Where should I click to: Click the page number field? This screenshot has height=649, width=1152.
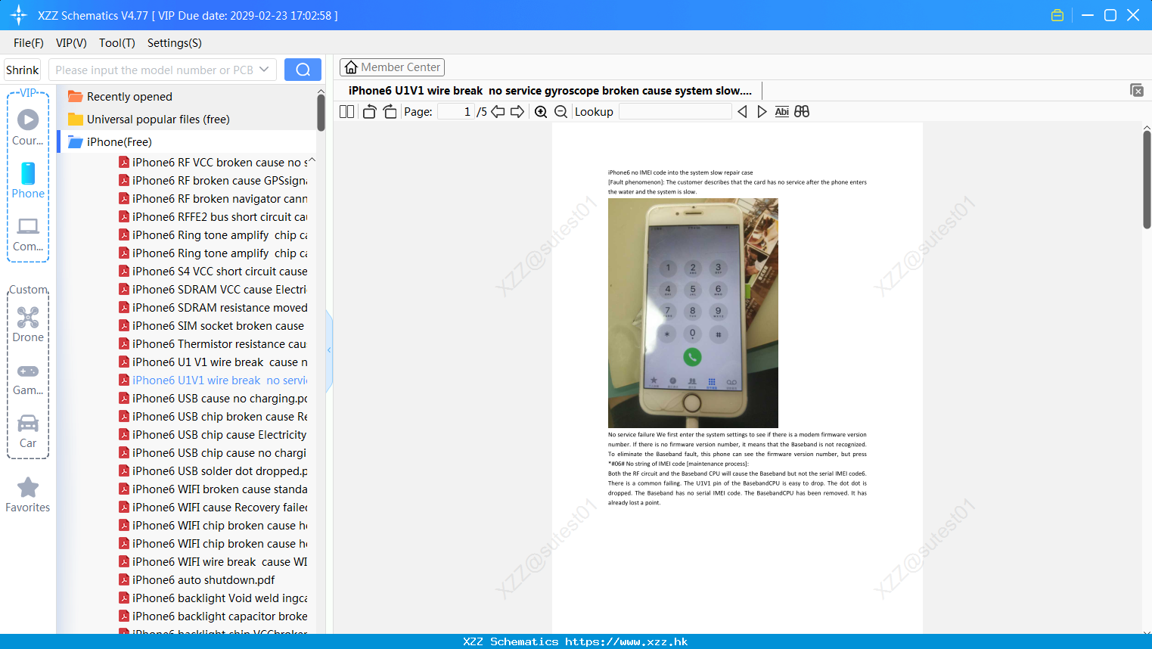point(456,112)
